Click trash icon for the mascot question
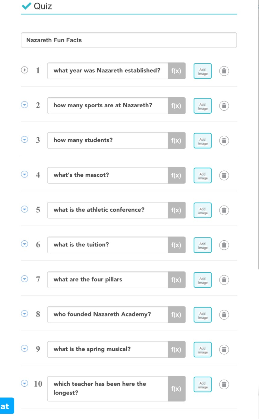Screen dimensions: 259x419 (x=224, y=175)
